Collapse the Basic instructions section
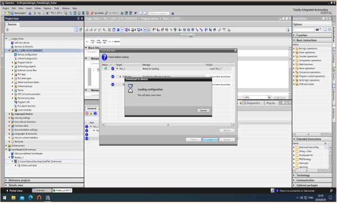The width and height of the screenshot is (337, 203). click(x=294, y=40)
